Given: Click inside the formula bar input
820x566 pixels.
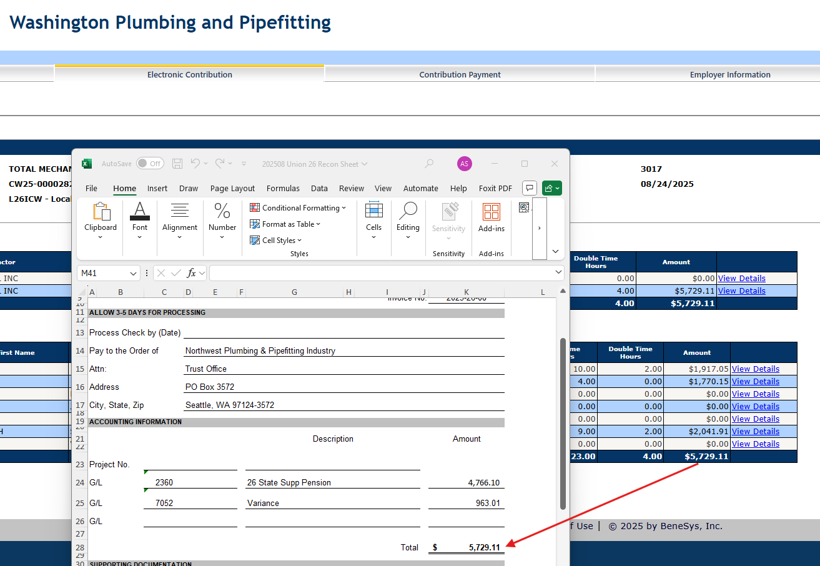Looking at the screenshot, I should coord(382,273).
